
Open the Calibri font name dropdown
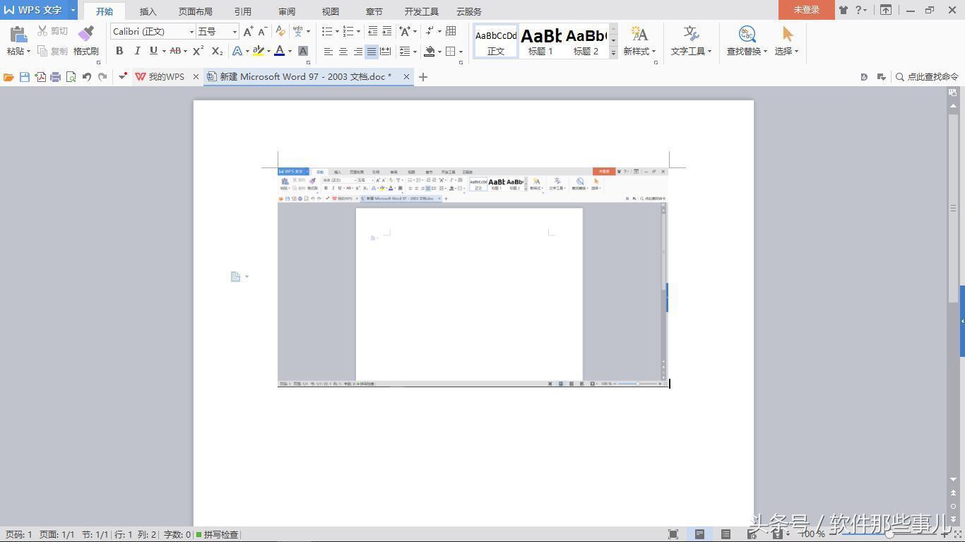[191, 32]
